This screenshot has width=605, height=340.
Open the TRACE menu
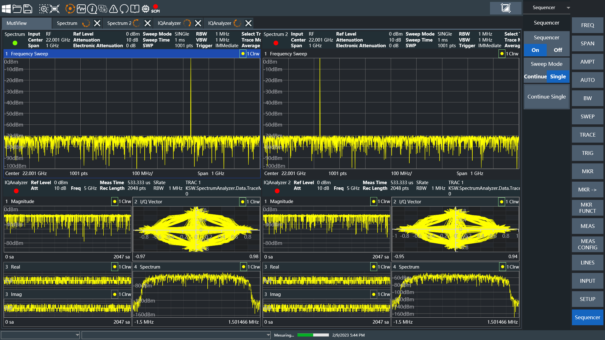coord(587,135)
